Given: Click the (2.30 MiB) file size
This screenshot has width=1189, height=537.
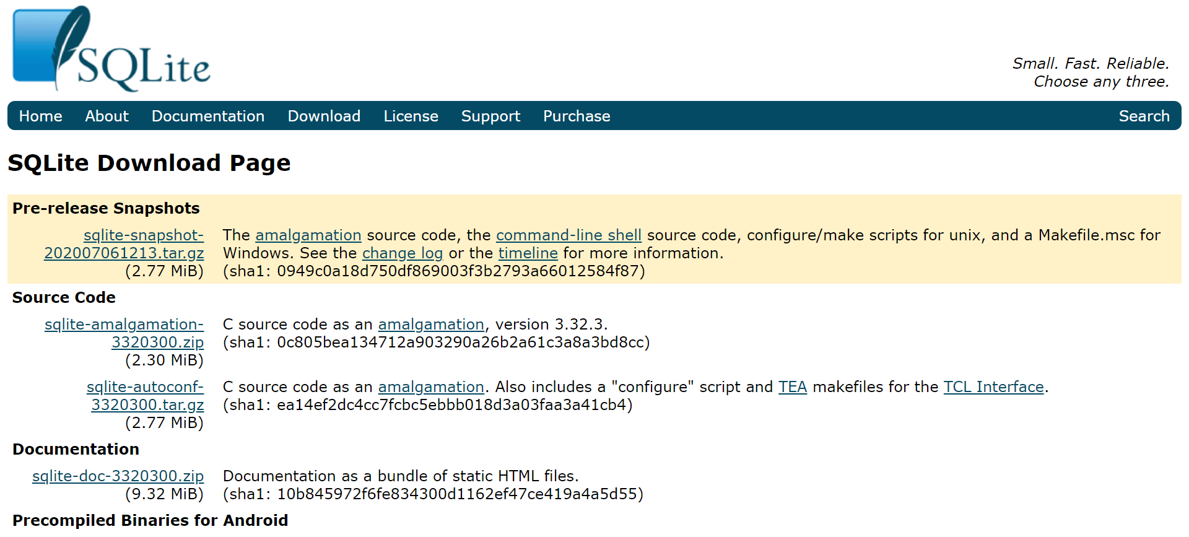Looking at the screenshot, I should coord(164,360).
